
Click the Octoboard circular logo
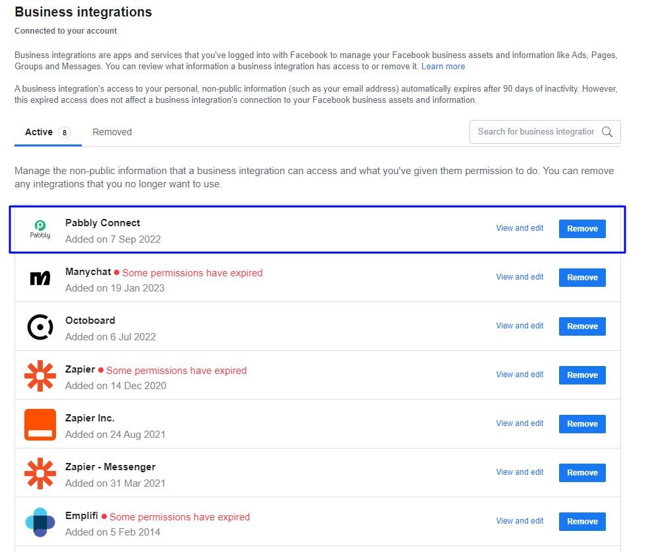click(40, 326)
